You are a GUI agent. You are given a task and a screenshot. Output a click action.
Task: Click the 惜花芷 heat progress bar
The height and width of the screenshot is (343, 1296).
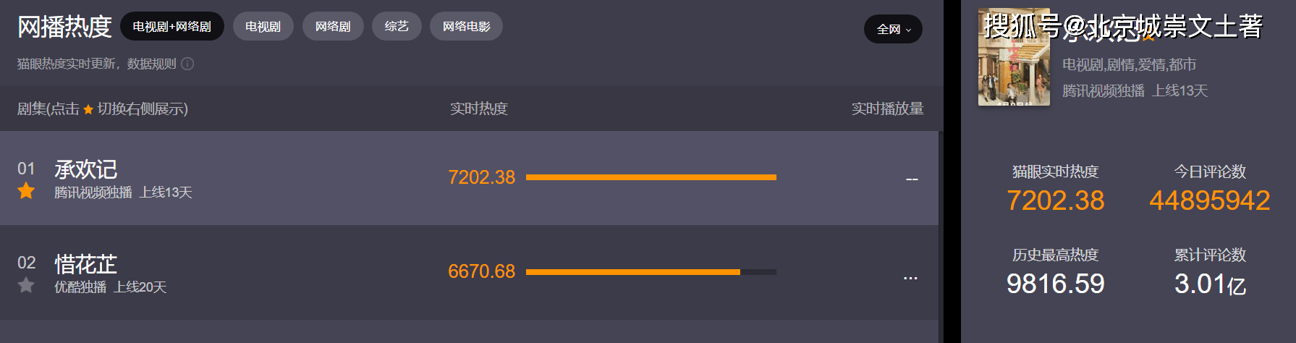pos(651,272)
